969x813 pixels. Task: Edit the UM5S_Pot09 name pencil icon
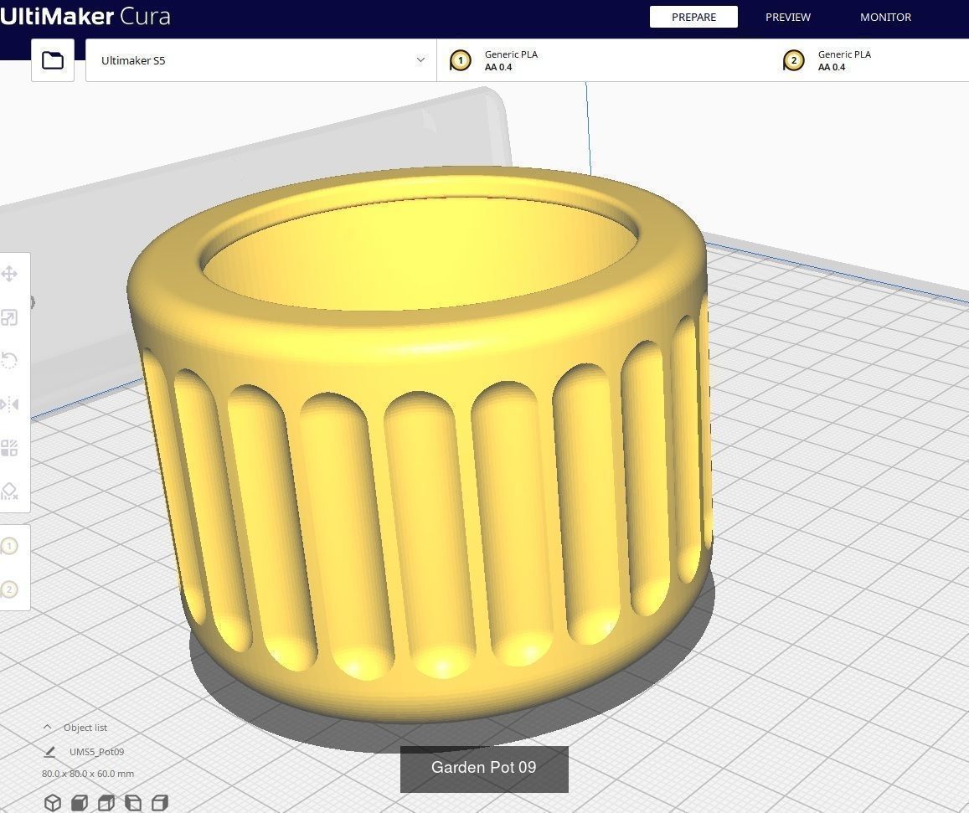tap(49, 752)
